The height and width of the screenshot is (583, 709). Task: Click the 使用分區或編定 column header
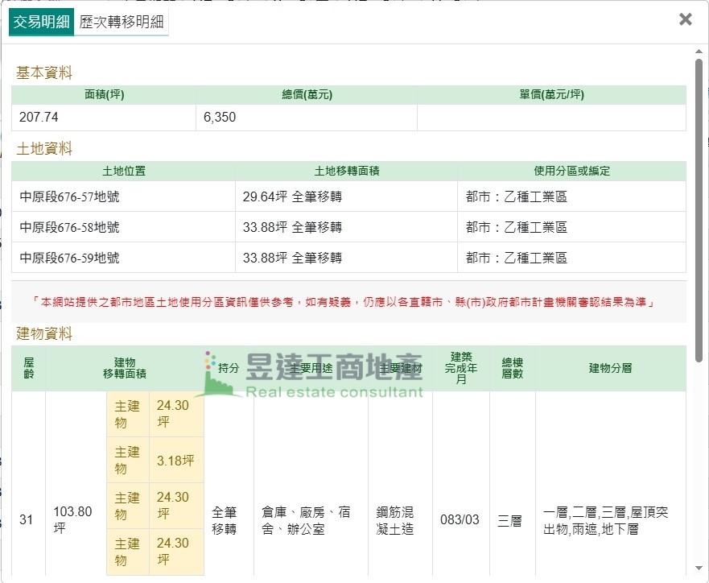[571, 171]
